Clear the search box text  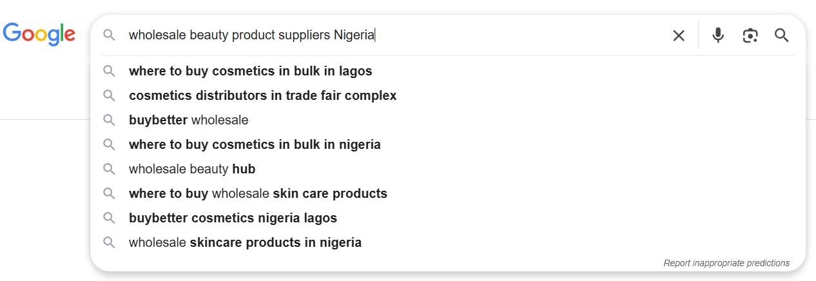coord(679,35)
